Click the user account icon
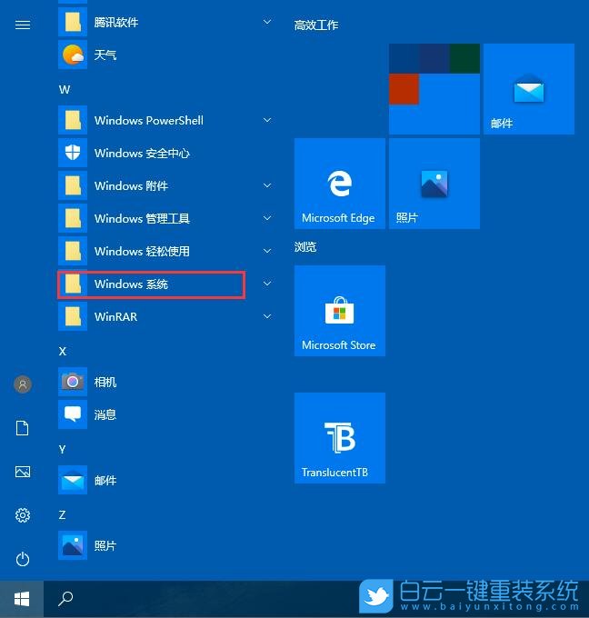Viewport: 589px width, 618px height. pyautogui.click(x=23, y=384)
